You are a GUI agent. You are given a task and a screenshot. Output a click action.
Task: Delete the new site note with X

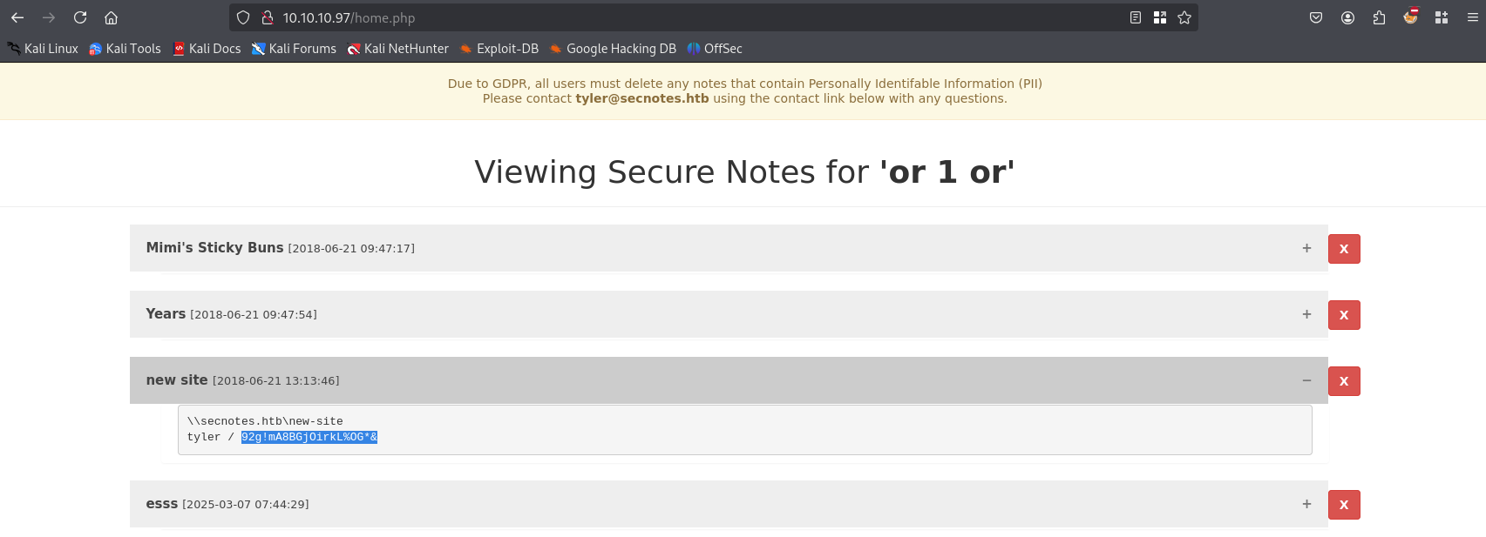[1344, 381]
